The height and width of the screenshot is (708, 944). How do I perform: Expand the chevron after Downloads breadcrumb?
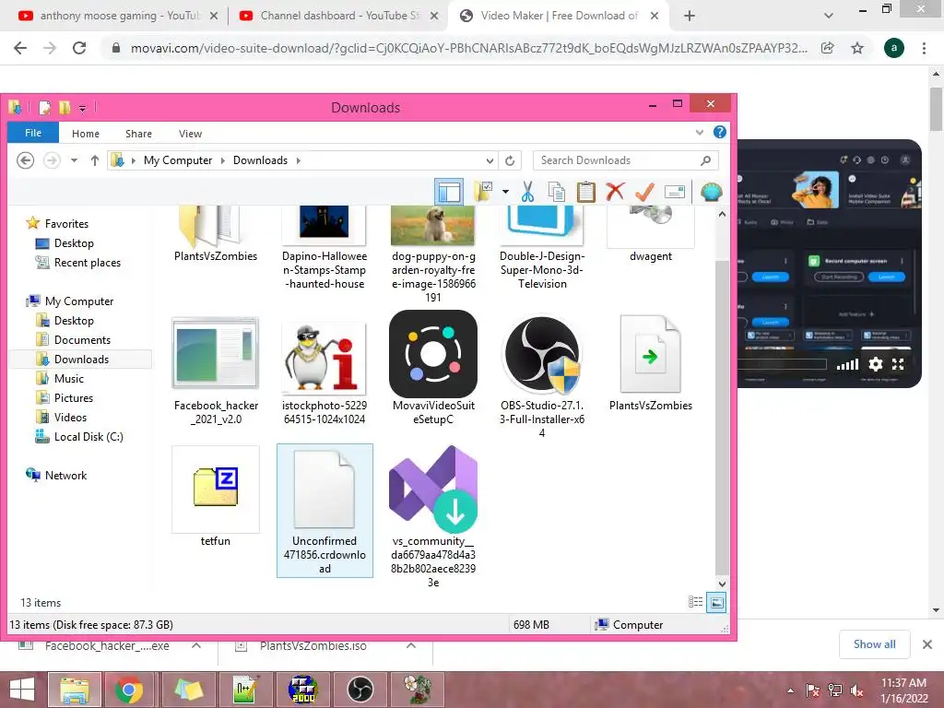[x=298, y=160]
